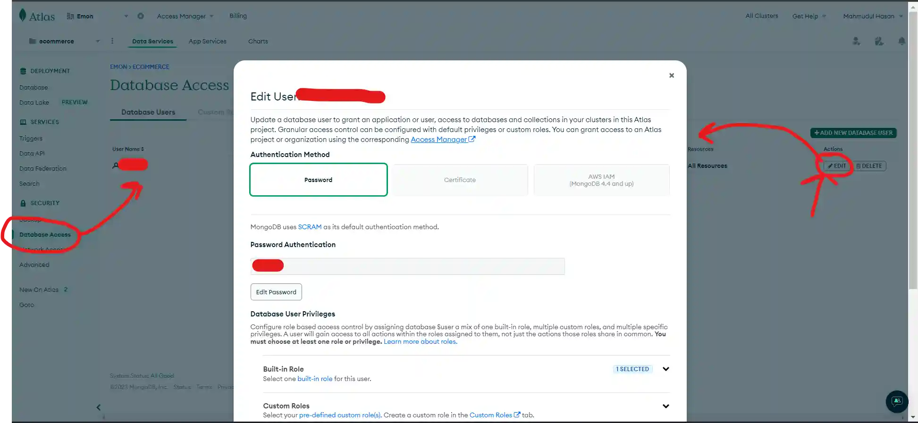The width and height of the screenshot is (918, 423).
Task: Click the Services section icon
Action: pos(23,122)
